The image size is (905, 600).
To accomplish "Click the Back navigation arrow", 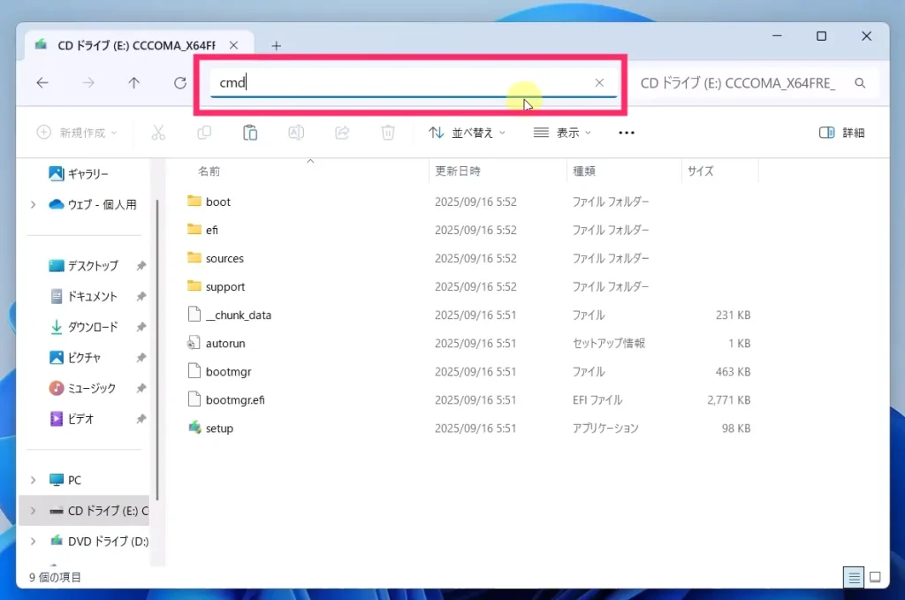I will 42,83.
